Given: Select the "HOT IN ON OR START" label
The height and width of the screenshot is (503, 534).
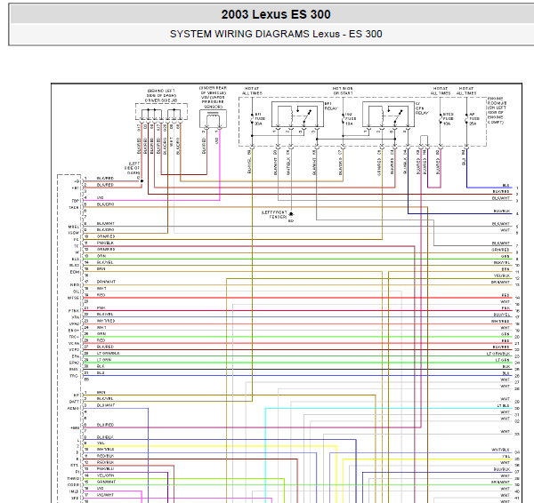Looking at the screenshot, I should pos(343,91).
